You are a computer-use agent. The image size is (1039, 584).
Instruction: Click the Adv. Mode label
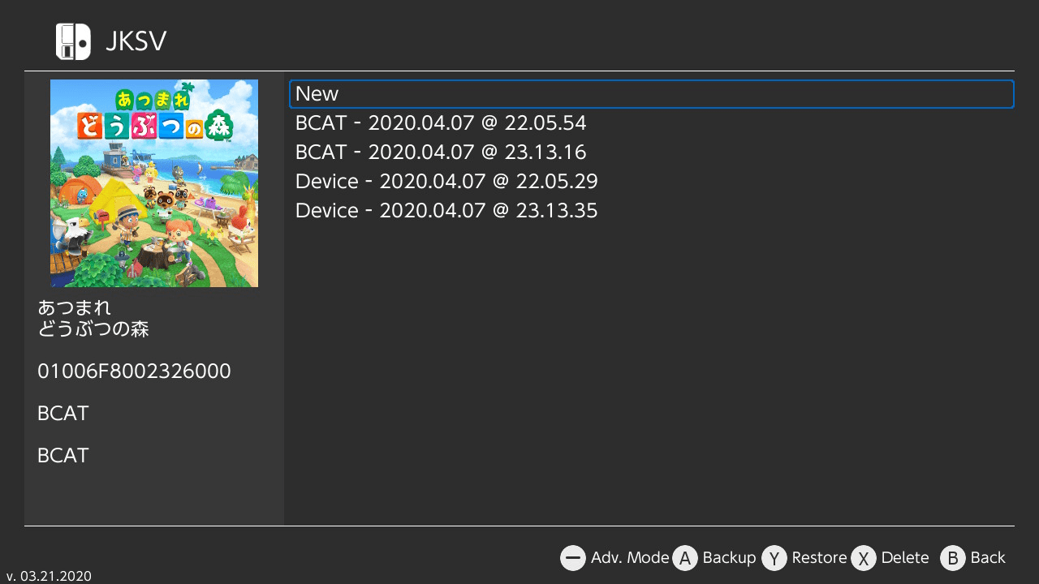coord(630,558)
